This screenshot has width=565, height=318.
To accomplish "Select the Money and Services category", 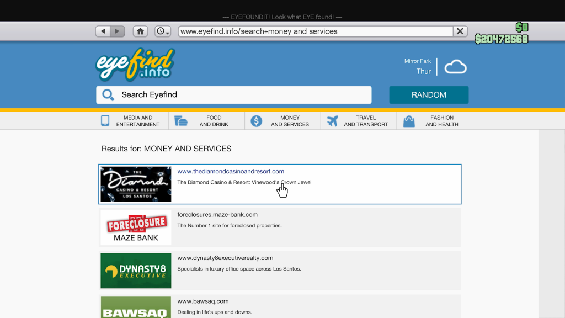I will point(282,121).
